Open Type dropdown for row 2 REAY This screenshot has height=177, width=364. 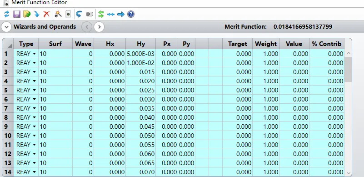(35, 63)
